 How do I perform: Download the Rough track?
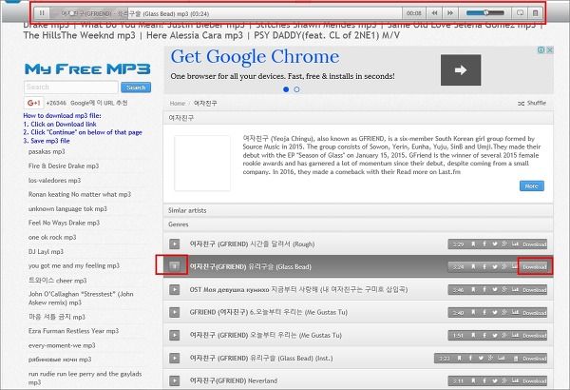534,244
